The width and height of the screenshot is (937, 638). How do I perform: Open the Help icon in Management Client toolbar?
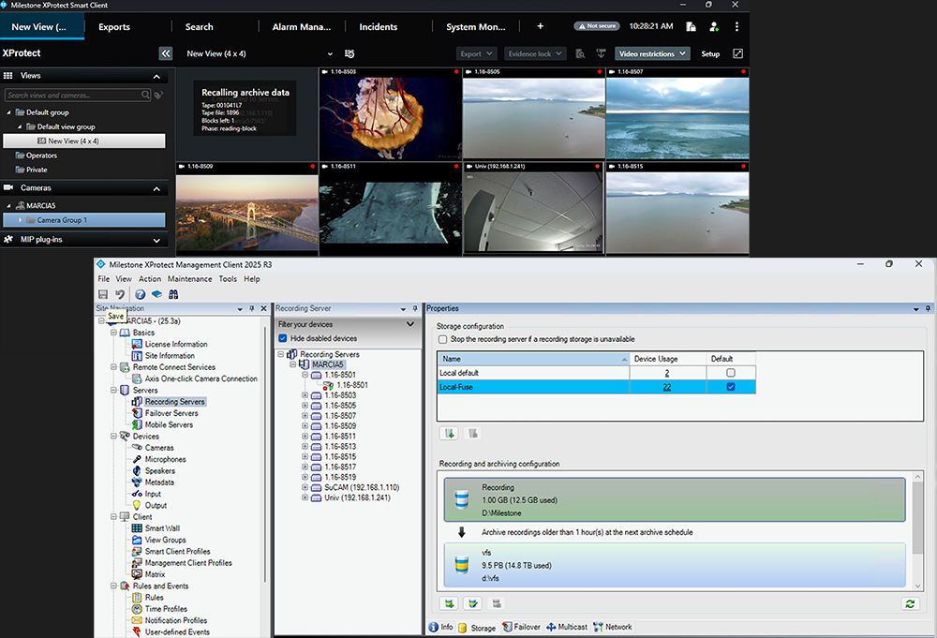[x=140, y=294]
